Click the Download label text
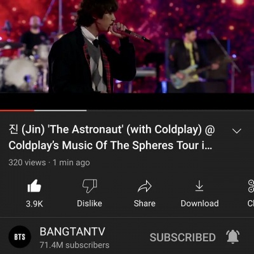The image size is (254, 254). (x=199, y=203)
